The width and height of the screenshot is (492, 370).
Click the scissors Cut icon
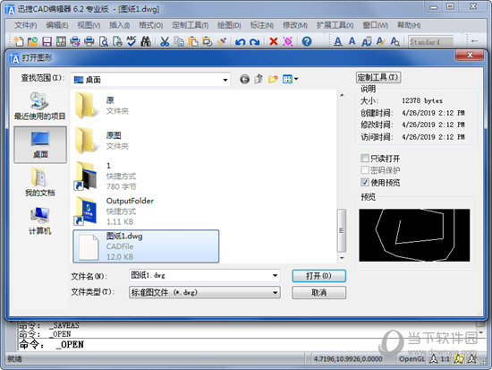pyautogui.click(x=165, y=41)
